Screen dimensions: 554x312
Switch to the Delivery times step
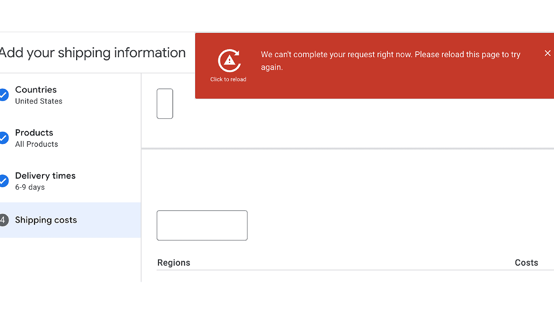(45, 175)
